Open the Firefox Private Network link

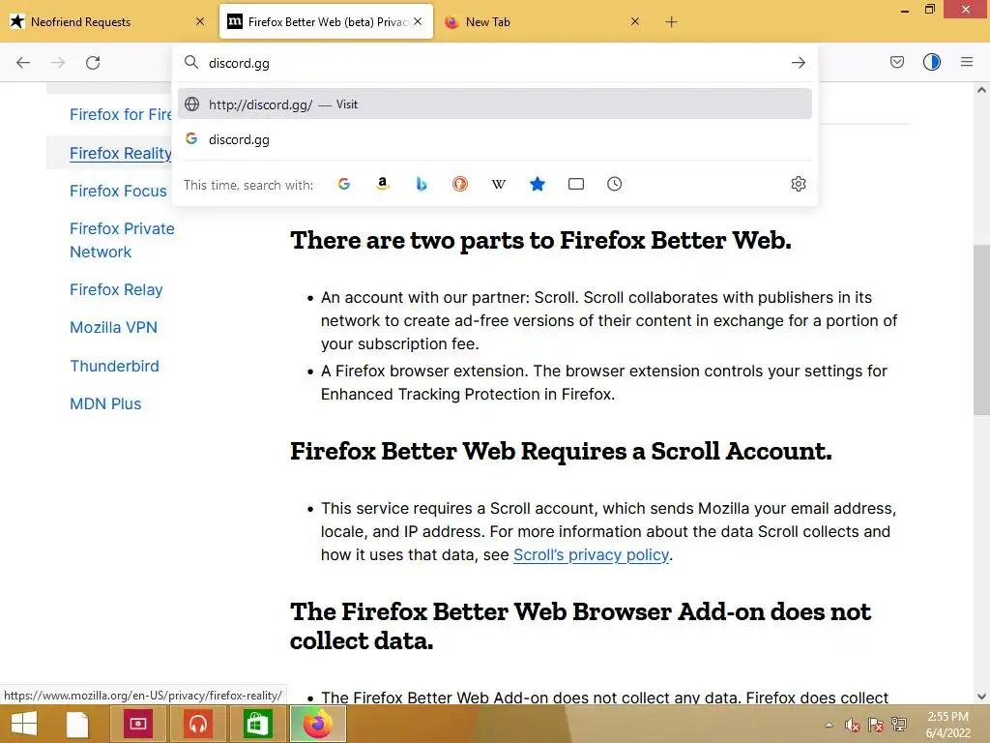(x=122, y=240)
